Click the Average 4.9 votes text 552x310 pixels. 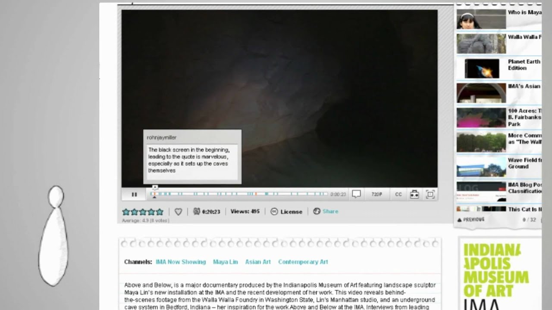coord(145,220)
